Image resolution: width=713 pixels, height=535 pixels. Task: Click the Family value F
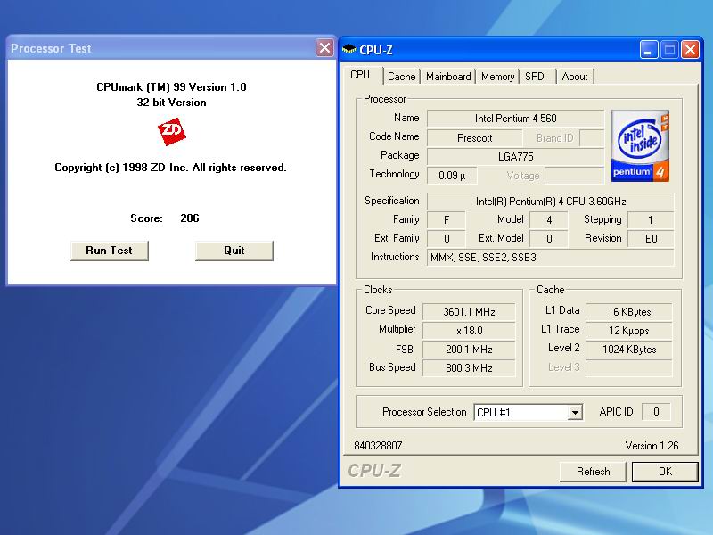tap(447, 220)
